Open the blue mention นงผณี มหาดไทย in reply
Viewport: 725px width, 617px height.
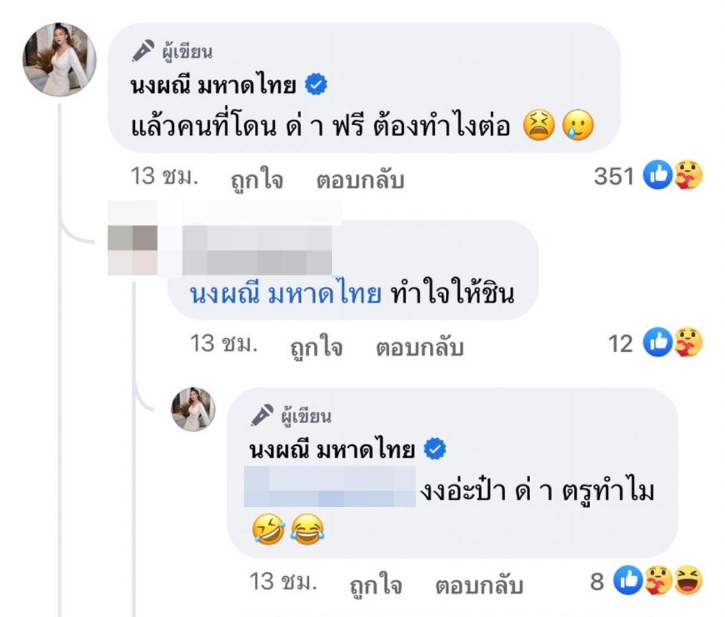[285, 294]
